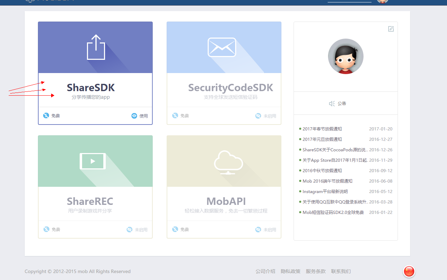Click the date 2016-06-08
The image size is (447, 280).
click(x=381, y=181)
